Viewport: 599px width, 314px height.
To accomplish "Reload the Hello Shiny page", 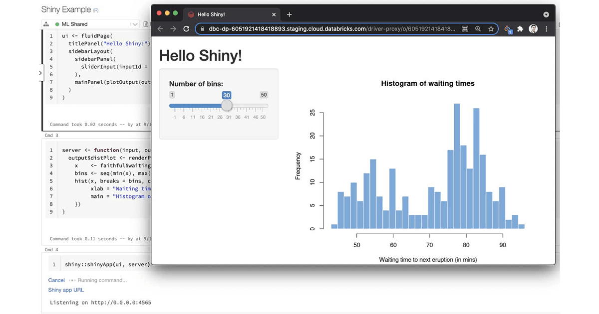I will point(187,29).
